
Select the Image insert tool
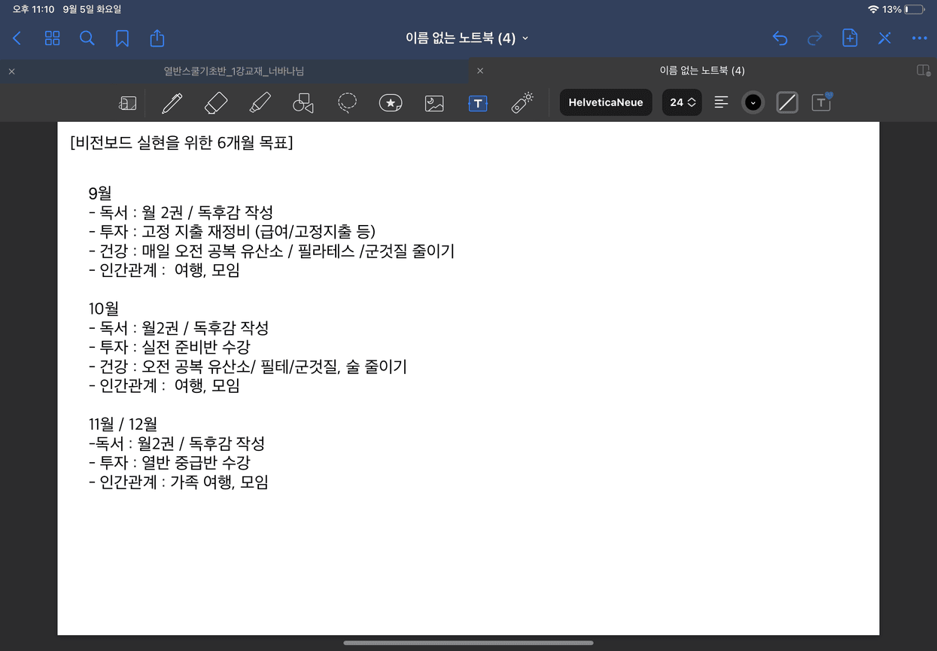click(x=434, y=103)
